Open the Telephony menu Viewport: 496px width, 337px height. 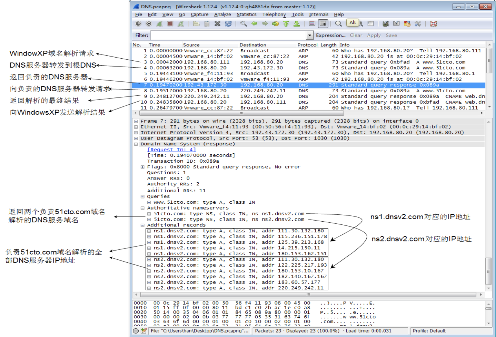pos(274,15)
